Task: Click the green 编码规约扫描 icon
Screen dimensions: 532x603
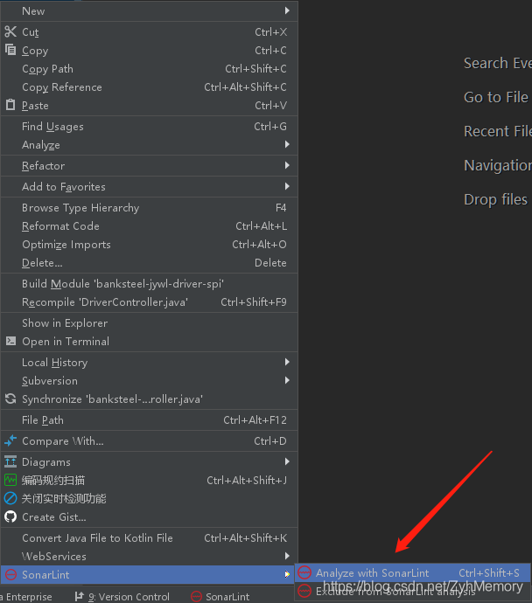Action: (10, 480)
